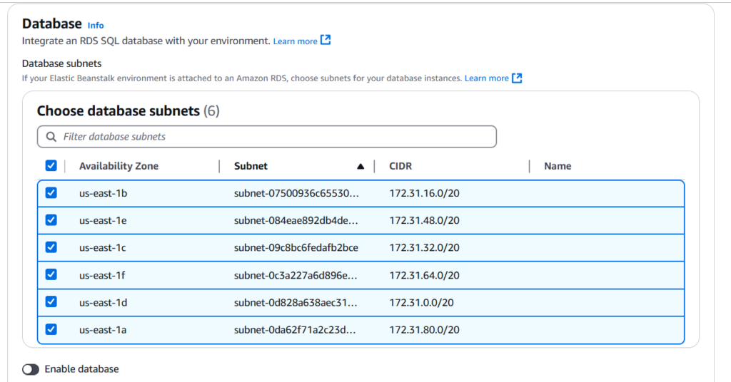
Task: Click the external link icon after first Learn more
Action: pos(326,41)
